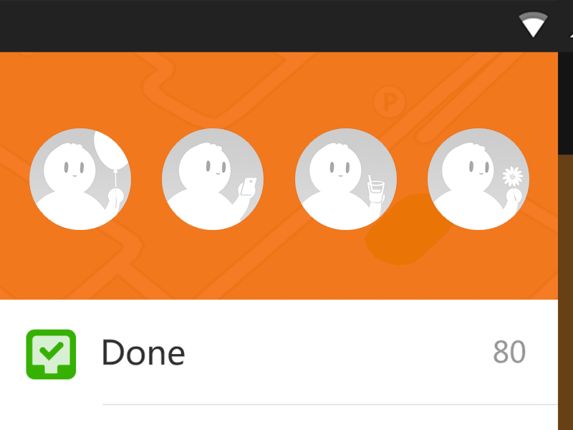Tap the dark orange blob on map
Image resolution: width=573 pixels, height=430 pixels.
[x=408, y=229]
